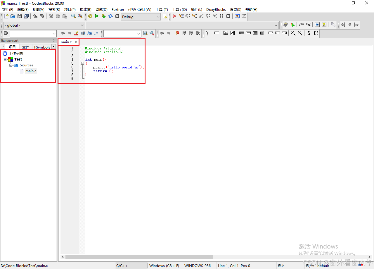
Task: Toggle highlight of incremental search matches
Action: pyautogui.click(x=76, y=33)
